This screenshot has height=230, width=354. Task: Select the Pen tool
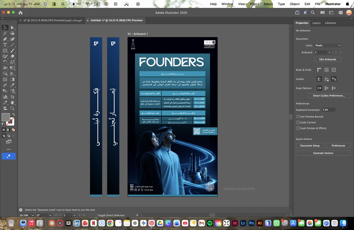click(5, 39)
